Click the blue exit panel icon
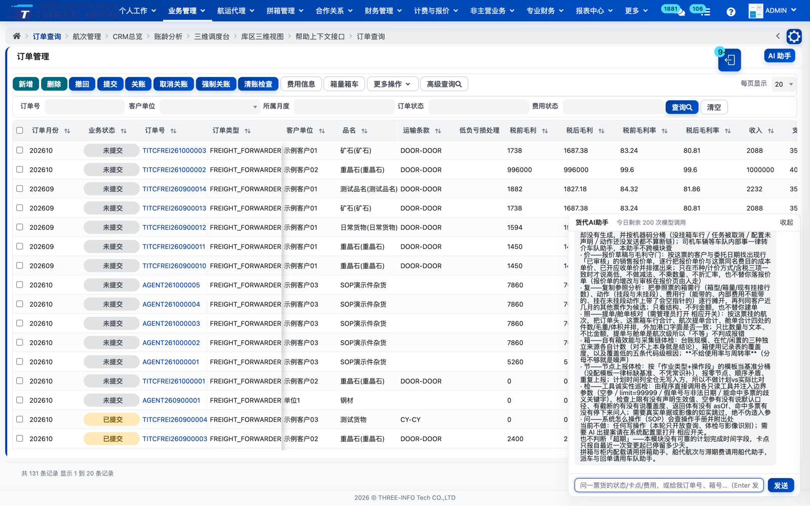Screen dimensions: 810x506 tap(730, 60)
